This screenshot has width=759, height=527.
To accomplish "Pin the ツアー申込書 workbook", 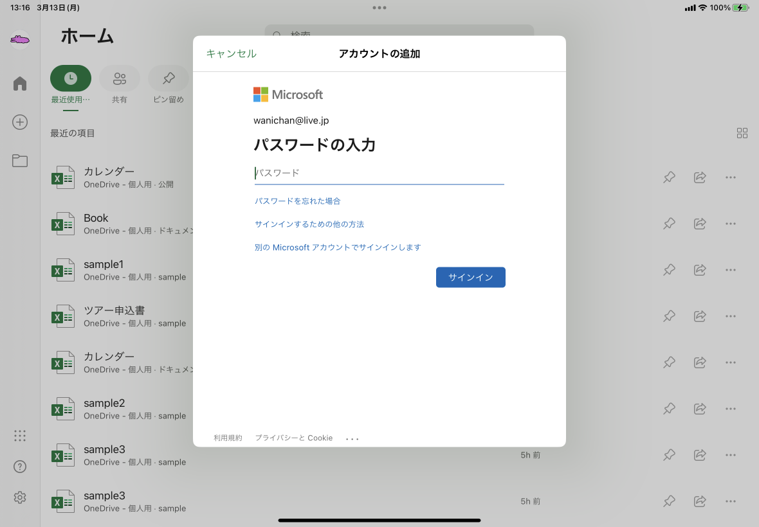I will tap(669, 316).
